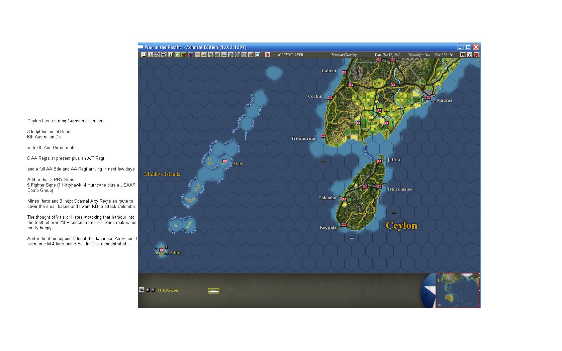Select the task force southeast of Trincomalee
The image size is (562, 351).
[394, 213]
